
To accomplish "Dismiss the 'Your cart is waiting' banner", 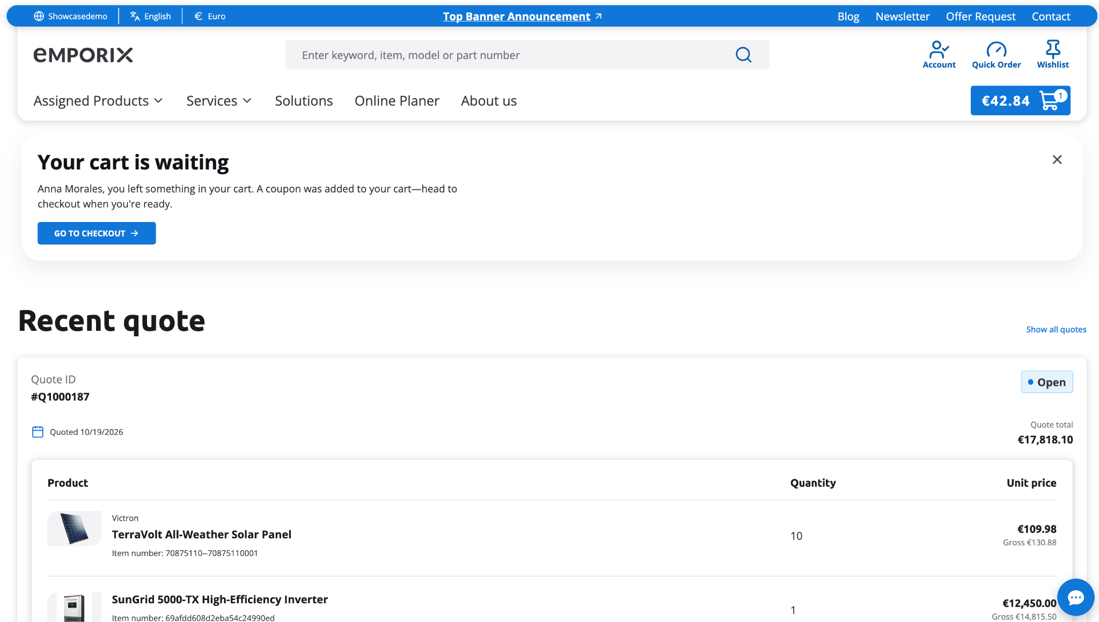I will coord(1057,160).
